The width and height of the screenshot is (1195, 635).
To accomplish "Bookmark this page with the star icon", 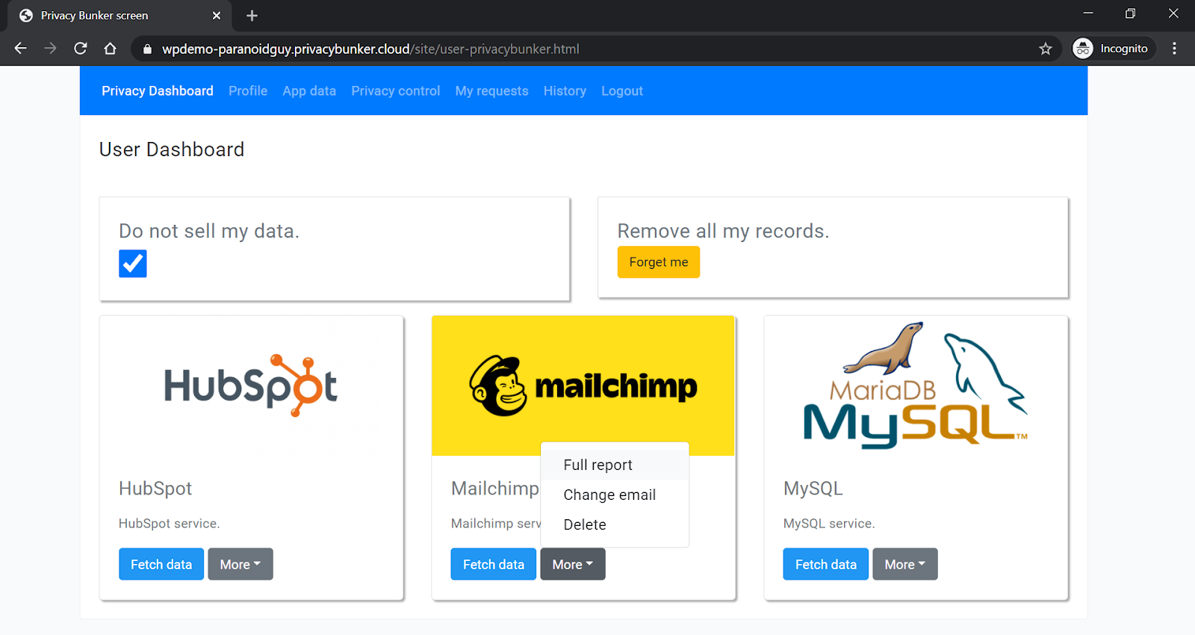I will point(1045,49).
